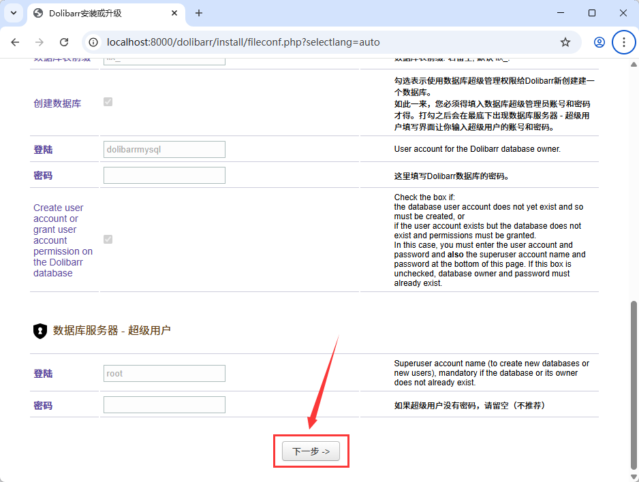Click the browser forward arrow
The width and height of the screenshot is (639, 482).
coord(40,42)
